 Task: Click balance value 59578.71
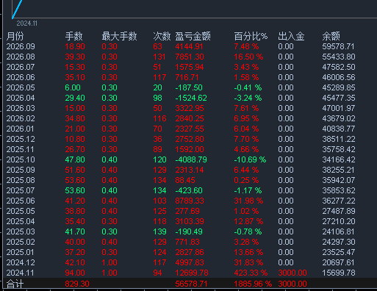tap(339, 46)
